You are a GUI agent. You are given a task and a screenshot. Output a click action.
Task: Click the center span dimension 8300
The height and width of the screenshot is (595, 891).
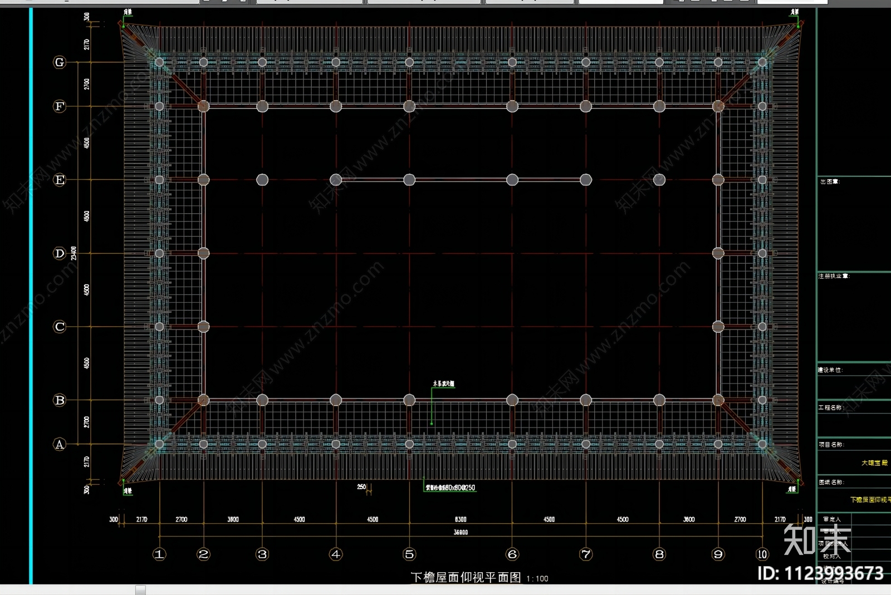coord(461,519)
